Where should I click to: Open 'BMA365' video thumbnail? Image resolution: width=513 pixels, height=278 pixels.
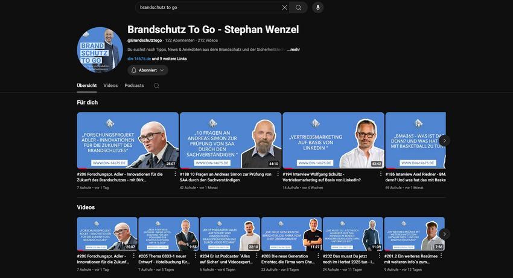pos(415,140)
